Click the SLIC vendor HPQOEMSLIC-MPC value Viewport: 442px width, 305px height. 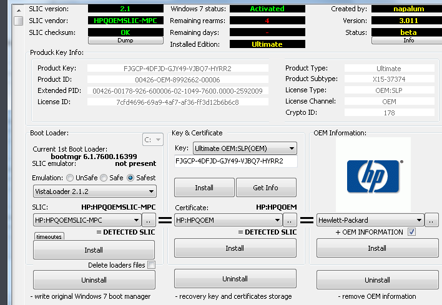(125, 21)
